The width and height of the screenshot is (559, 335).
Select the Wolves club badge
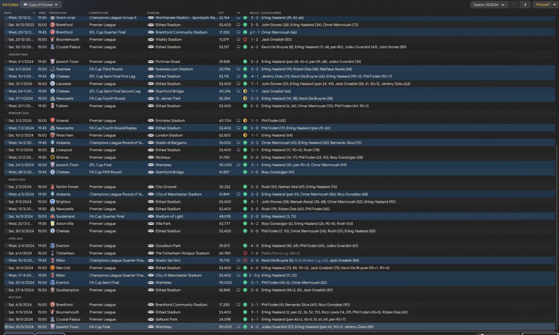point(52,157)
